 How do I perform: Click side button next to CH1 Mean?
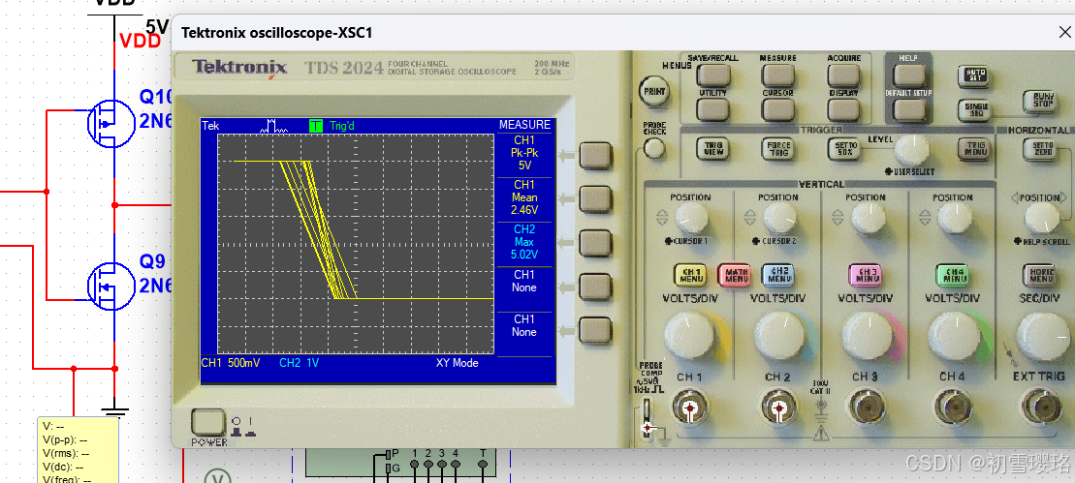tap(595, 199)
